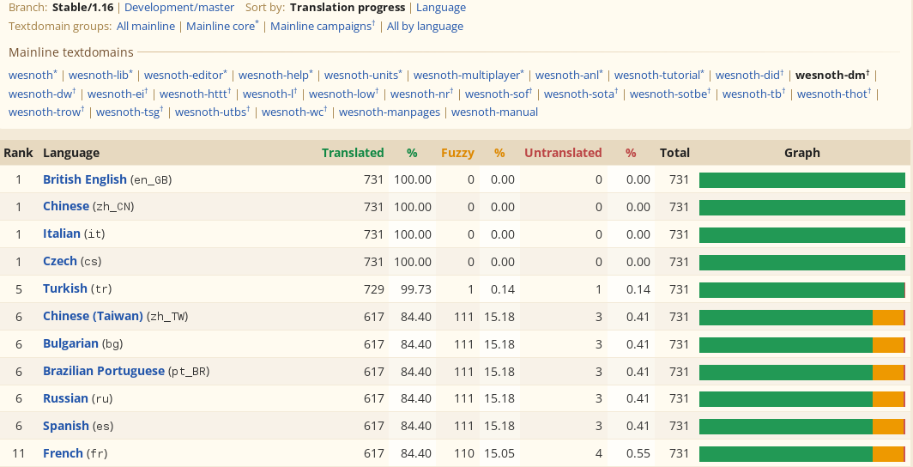Open the wesnoth-tutorial textdomain
The width and height of the screenshot is (913, 467).
coord(659,76)
